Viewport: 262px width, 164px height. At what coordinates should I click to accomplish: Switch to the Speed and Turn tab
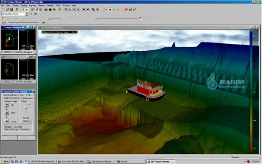pyautogui.click(x=10, y=95)
